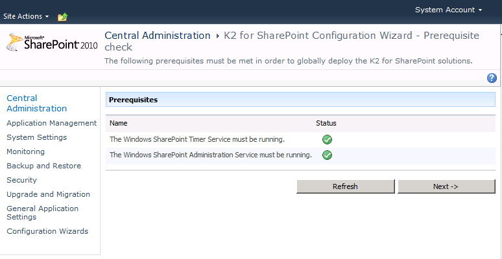Select Monitoring in the left navigation

tap(25, 152)
